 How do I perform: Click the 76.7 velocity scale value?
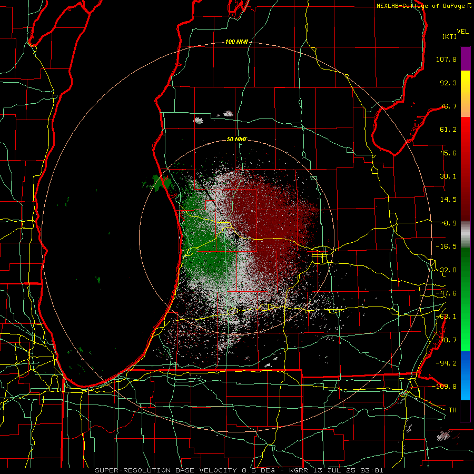(448, 106)
